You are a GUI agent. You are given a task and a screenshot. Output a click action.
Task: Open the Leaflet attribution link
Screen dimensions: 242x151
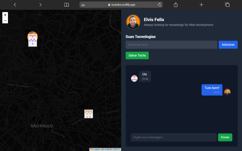(97, 149)
